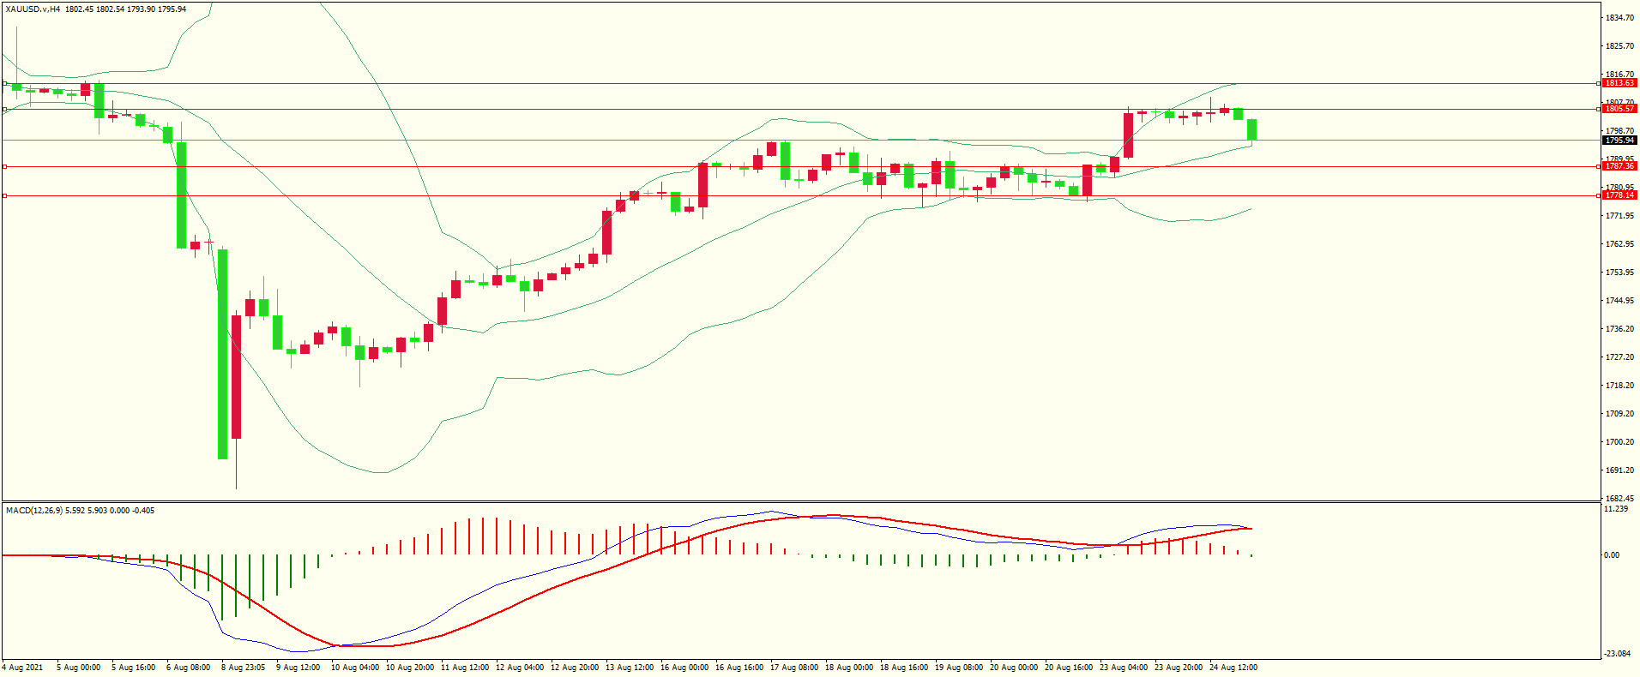1640x677 pixels.
Task: Click the 1709.20 price scale value
Action: point(1619,414)
